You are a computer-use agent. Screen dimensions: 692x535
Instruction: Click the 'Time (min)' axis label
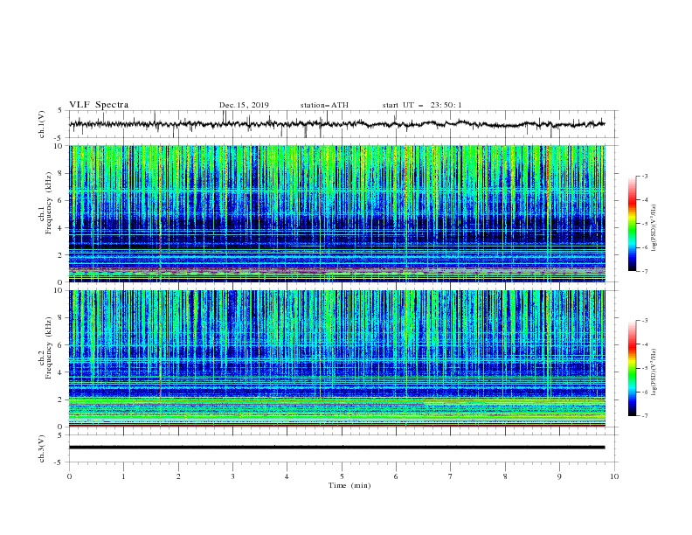pyautogui.click(x=349, y=485)
